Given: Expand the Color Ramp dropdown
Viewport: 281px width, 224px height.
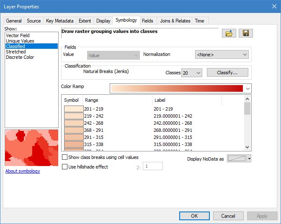Looking at the screenshot, I should [248, 88].
